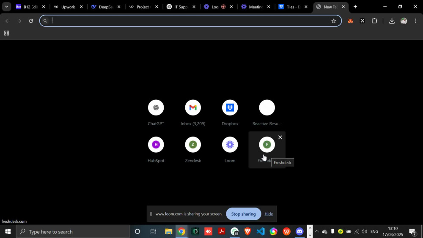423x238 pixels.
Task: Open a new tab with plus
Action: 355,7
